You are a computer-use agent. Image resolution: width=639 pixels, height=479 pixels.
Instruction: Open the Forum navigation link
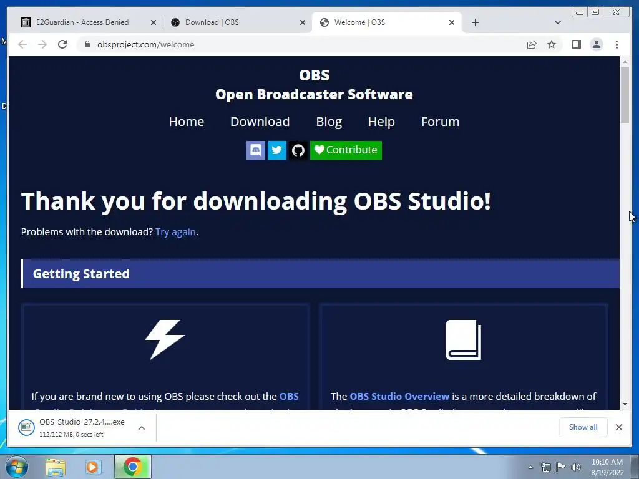click(440, 122)
